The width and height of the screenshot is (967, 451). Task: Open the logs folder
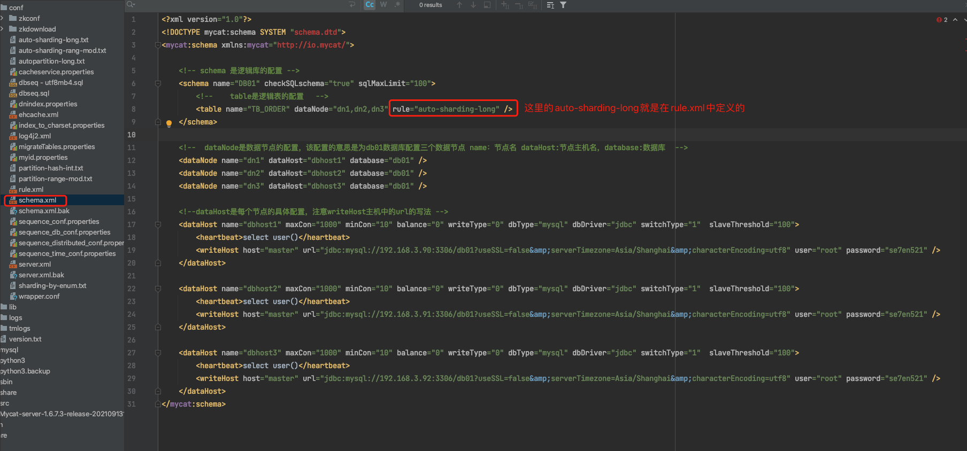(x=15, y=317)
